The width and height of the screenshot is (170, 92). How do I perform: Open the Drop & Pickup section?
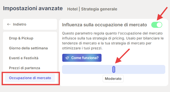pyautogui.click(x=21, y=38)
